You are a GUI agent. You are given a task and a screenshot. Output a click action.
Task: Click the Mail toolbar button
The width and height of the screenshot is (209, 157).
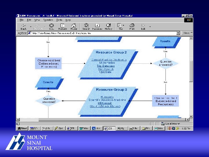120,27
